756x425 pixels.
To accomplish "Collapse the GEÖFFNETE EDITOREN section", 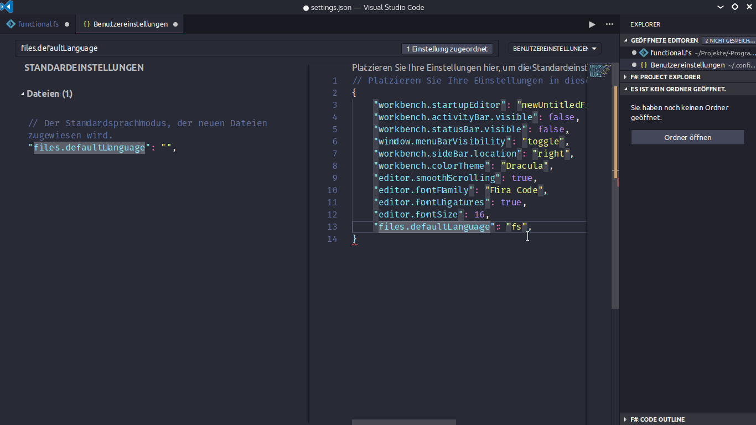I will coord(625,41).
